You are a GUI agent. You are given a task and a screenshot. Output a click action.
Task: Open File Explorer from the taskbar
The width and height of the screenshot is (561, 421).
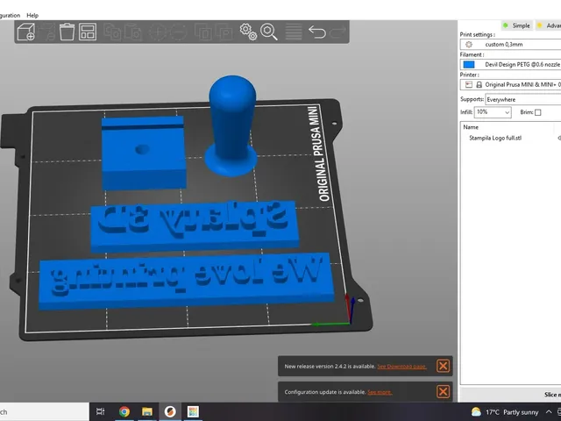147,411
